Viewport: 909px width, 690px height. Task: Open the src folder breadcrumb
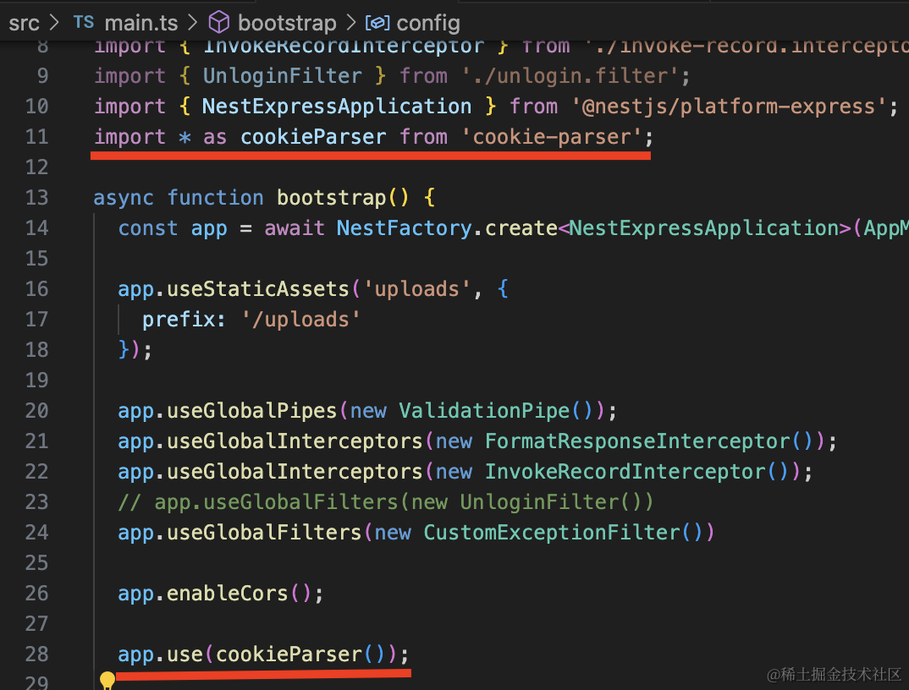[x=24, y=23]
